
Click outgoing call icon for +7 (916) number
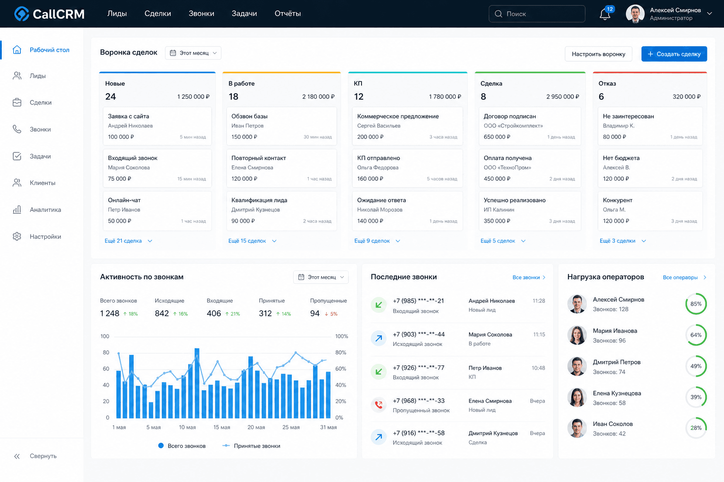pyautogui.click(x=378, y=437)
